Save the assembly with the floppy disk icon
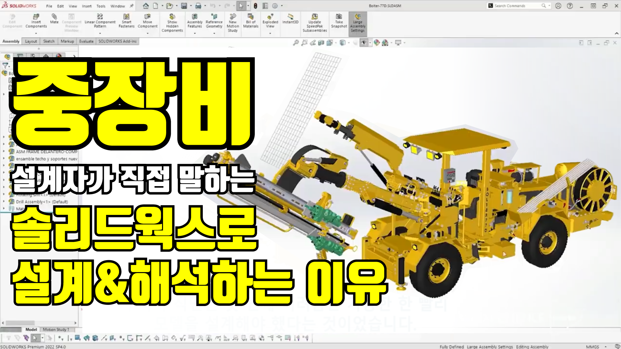Image resolution: width=621 pixels, height=349 pixels. coord(184,6)
